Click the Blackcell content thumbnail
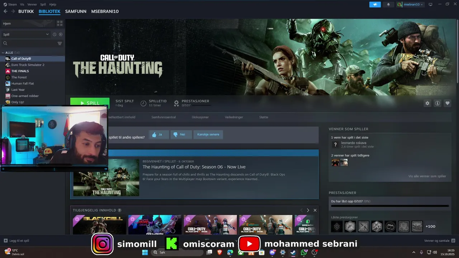Screen dimensions: 459x258 [x=99, y=225]
